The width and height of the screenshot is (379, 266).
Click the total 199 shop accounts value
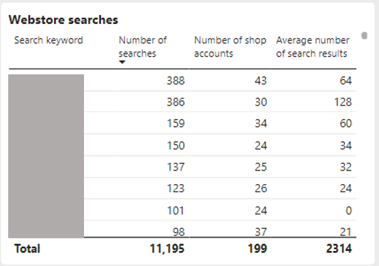click(257, 249)
